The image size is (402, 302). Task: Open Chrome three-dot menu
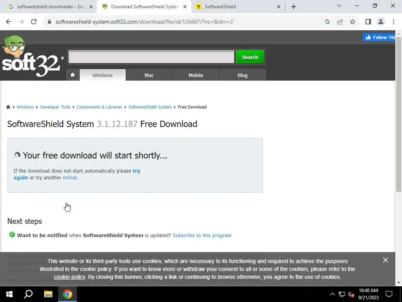click(x=393, y=22)
